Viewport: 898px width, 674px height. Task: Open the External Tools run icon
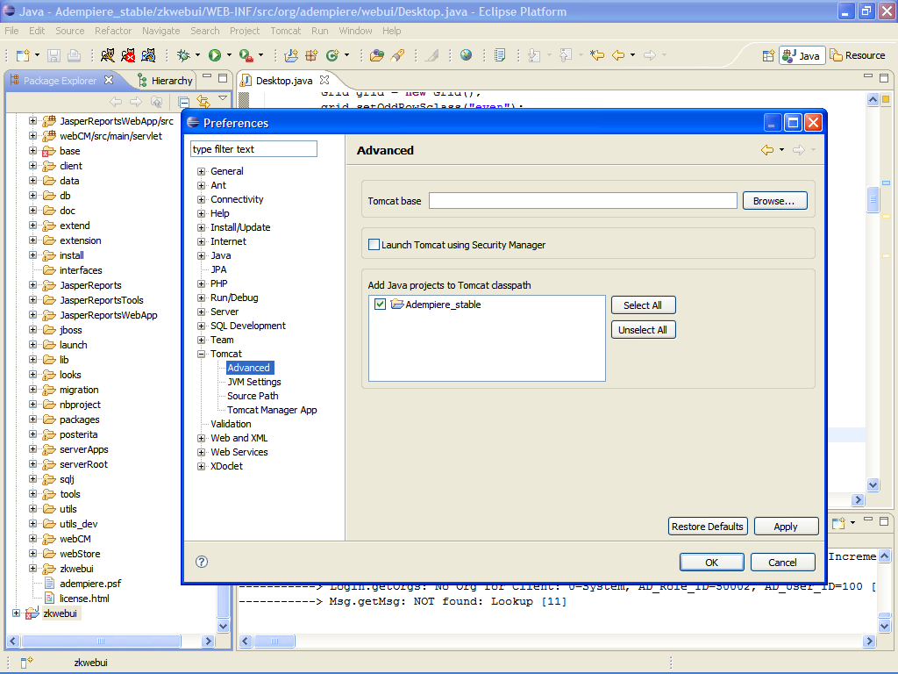(246, 55)
